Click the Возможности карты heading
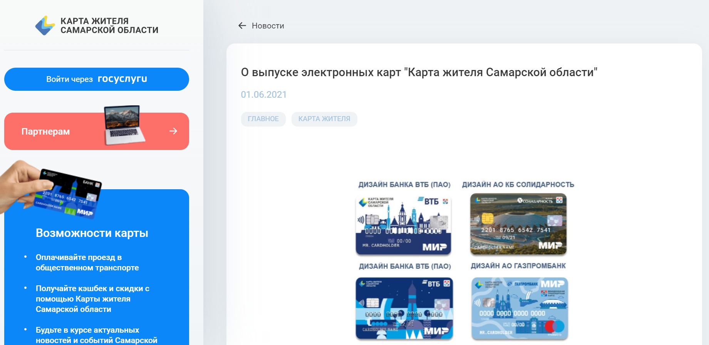709x345 pixels. pos(92,233)
